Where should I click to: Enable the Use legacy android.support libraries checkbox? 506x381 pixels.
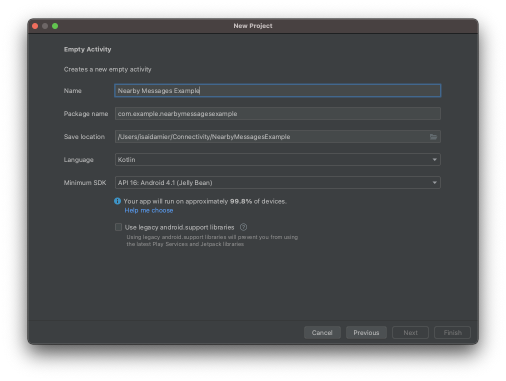pos(118,227)
